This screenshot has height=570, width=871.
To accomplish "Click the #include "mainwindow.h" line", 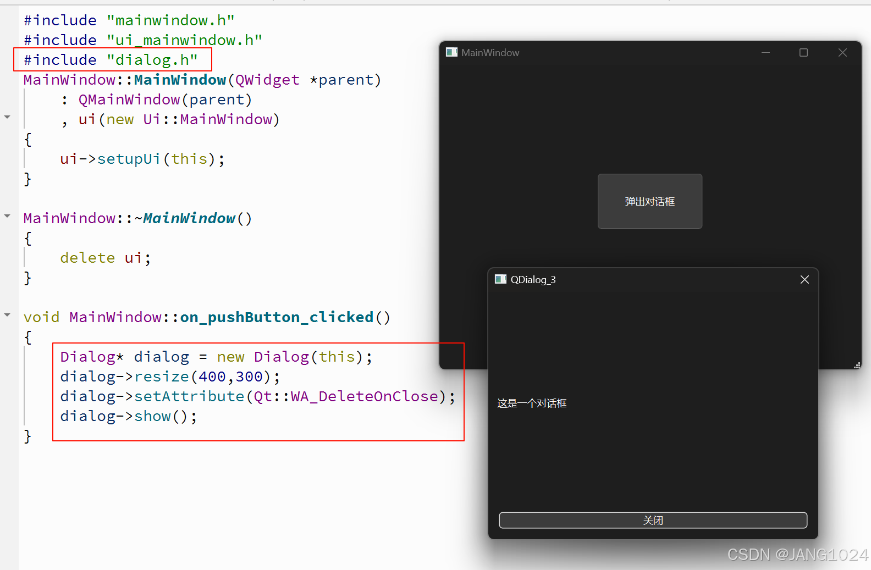I will pos(129,20).
